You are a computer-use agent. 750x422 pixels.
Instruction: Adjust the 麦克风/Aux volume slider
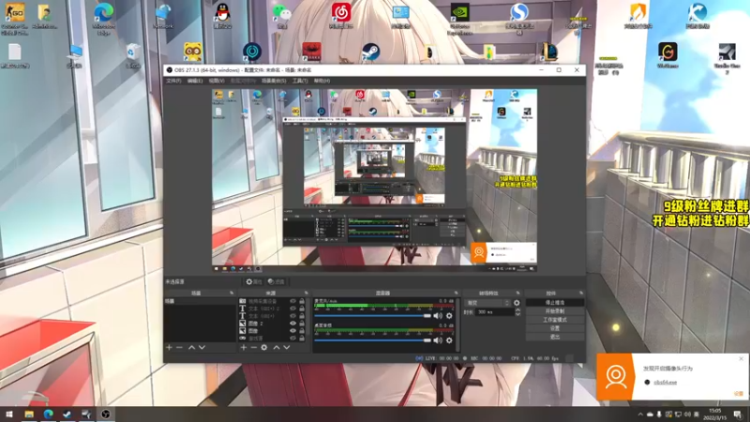tap(372, 316)
